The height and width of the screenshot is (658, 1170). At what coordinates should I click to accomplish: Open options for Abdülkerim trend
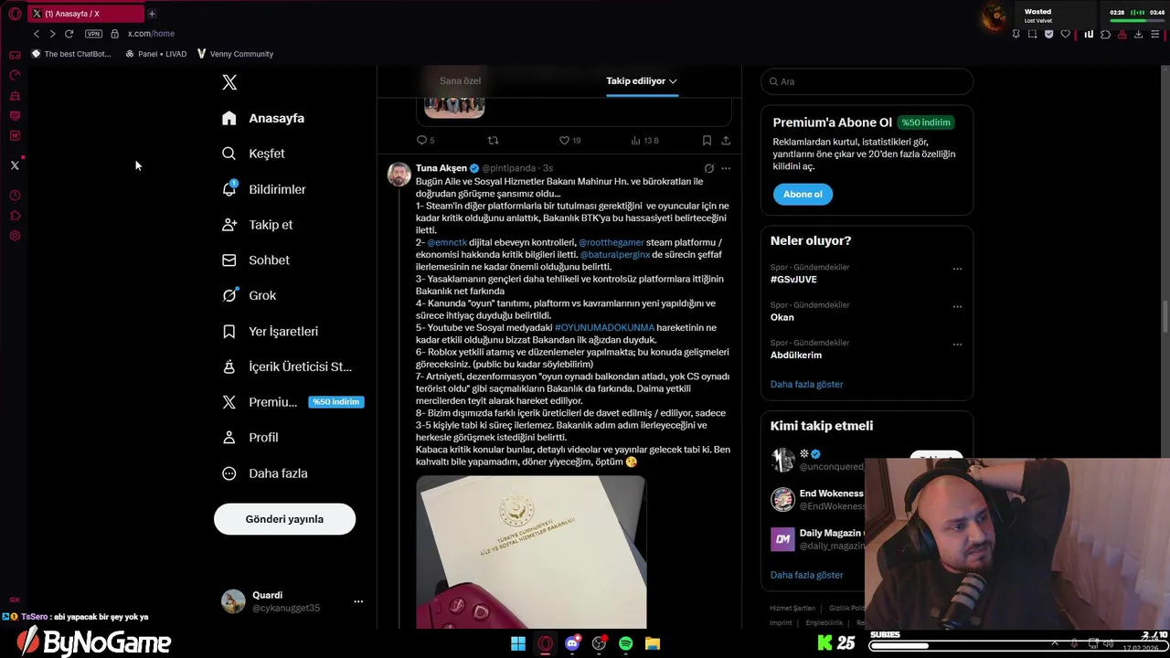click(957, 344)
